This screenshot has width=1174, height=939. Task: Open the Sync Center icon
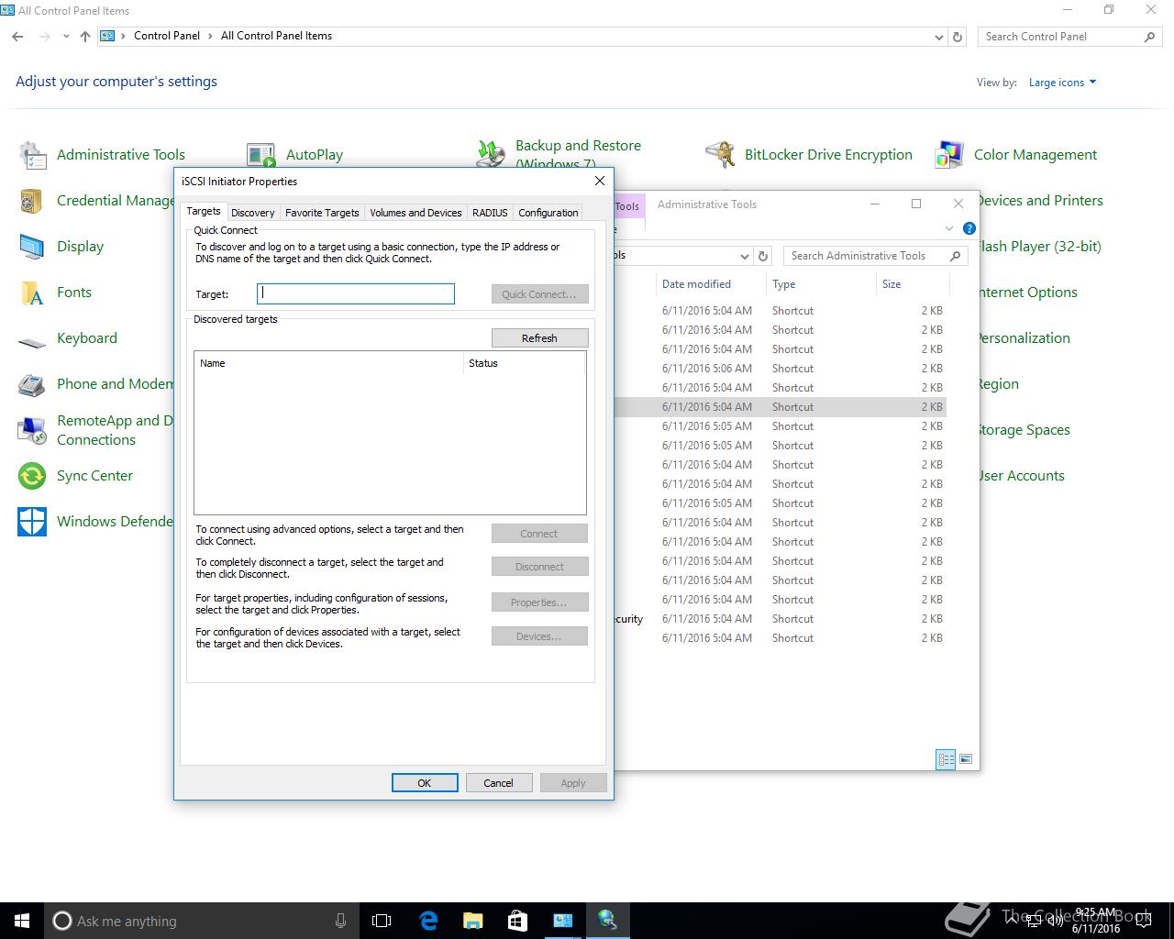tap(32, 476)
